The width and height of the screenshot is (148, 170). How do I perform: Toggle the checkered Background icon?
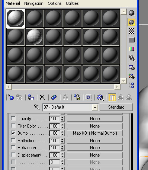point(131,31)
